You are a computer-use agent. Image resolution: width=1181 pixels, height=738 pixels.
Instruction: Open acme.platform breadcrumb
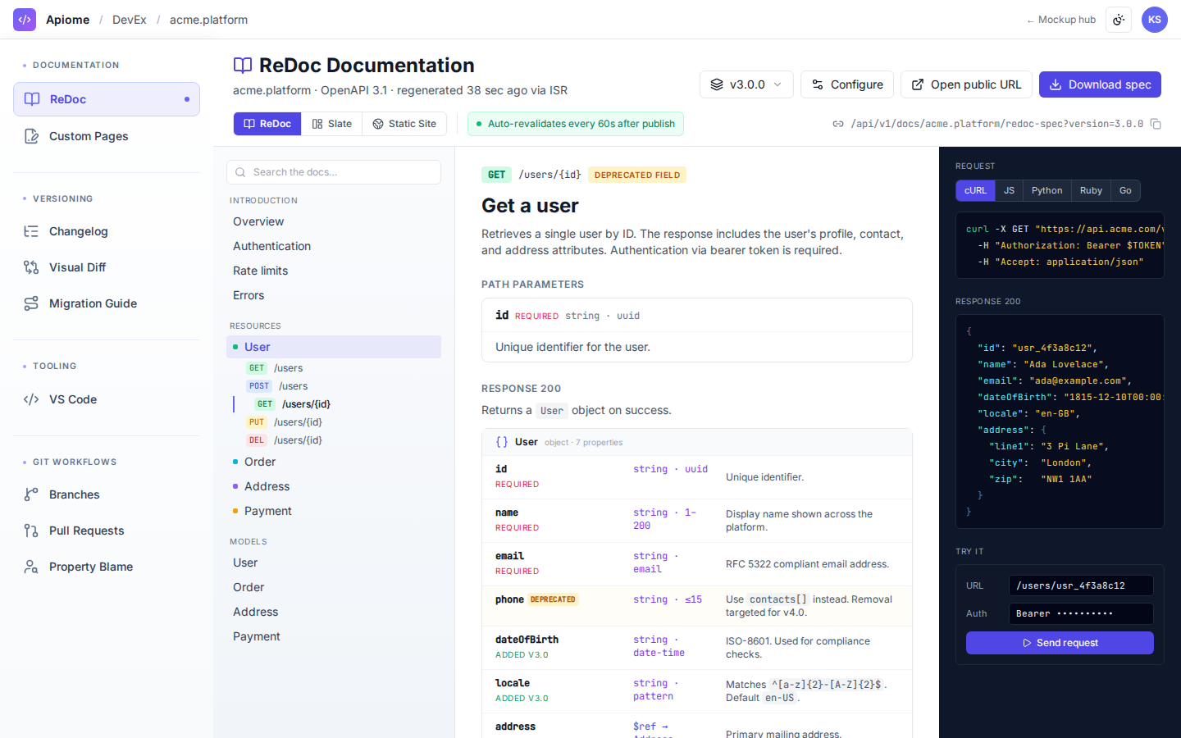pos(208,20)
